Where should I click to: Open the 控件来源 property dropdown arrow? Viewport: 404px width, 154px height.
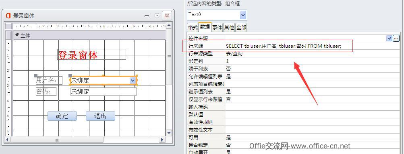click(x=389, y=38)
